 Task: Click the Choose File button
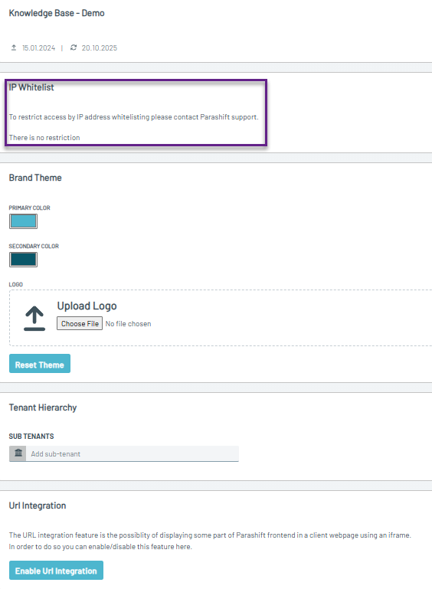(80, 323)
